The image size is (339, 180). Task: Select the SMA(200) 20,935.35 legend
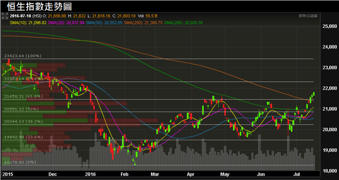coord(183,23)
